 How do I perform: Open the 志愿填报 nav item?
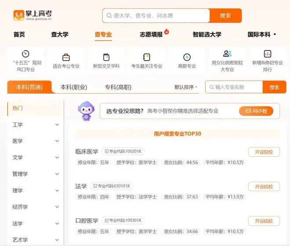pyautogui.click(x=151, y=34)
